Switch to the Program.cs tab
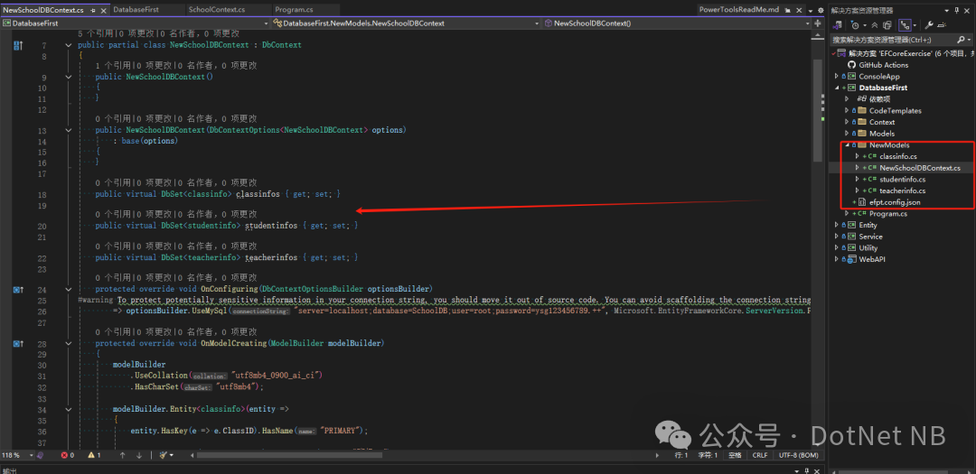Viewport: 976px width, 474px height. pyautogui.click(x=295, y=10)
